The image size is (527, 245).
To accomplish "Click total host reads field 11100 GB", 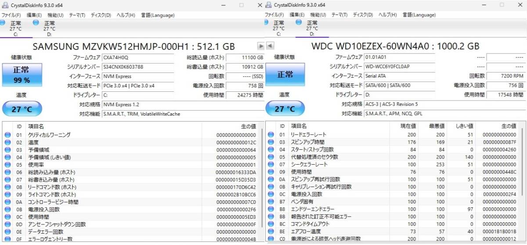I will (x=245, y=58).
